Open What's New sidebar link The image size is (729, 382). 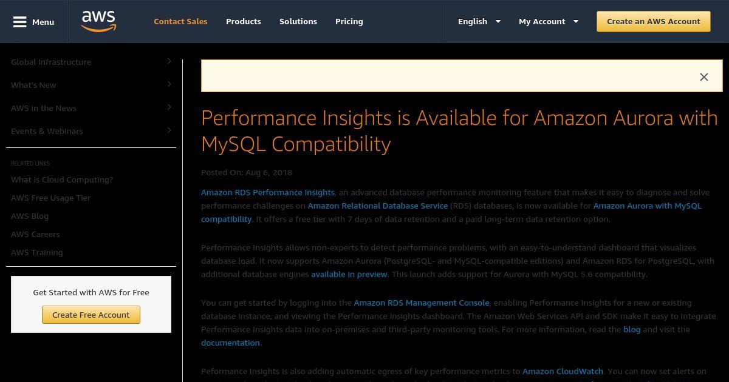33,85
